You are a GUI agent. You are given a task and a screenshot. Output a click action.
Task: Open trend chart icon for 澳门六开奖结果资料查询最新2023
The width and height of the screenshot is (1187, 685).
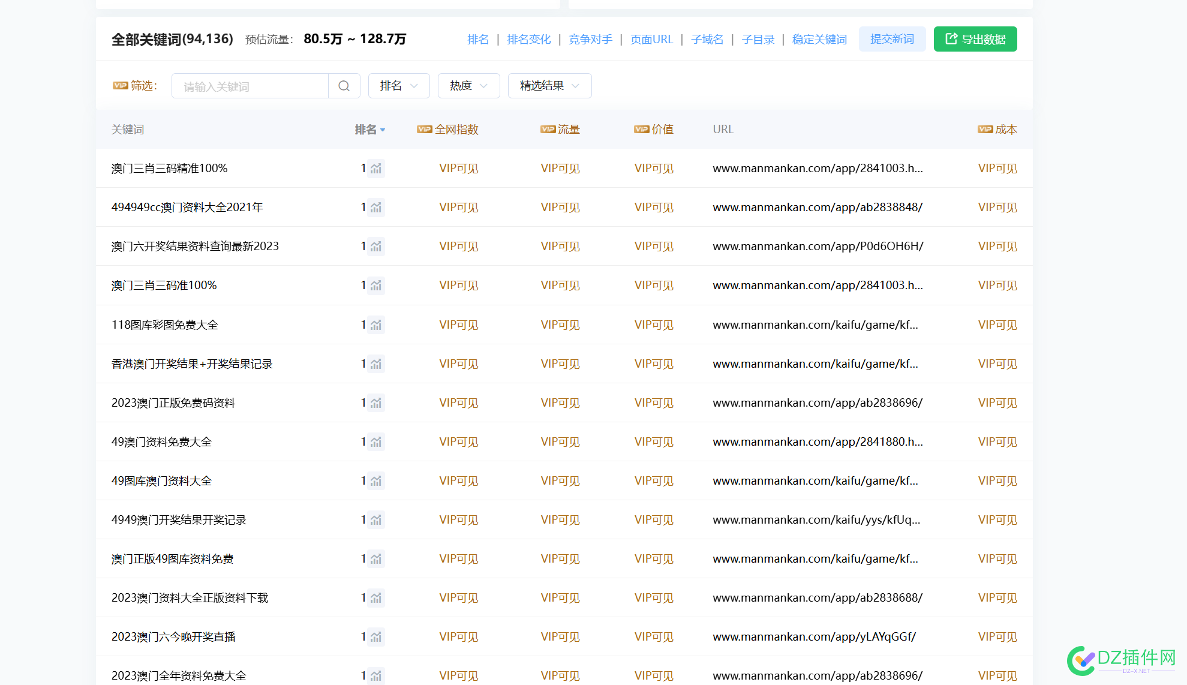(x=376, y=247)
